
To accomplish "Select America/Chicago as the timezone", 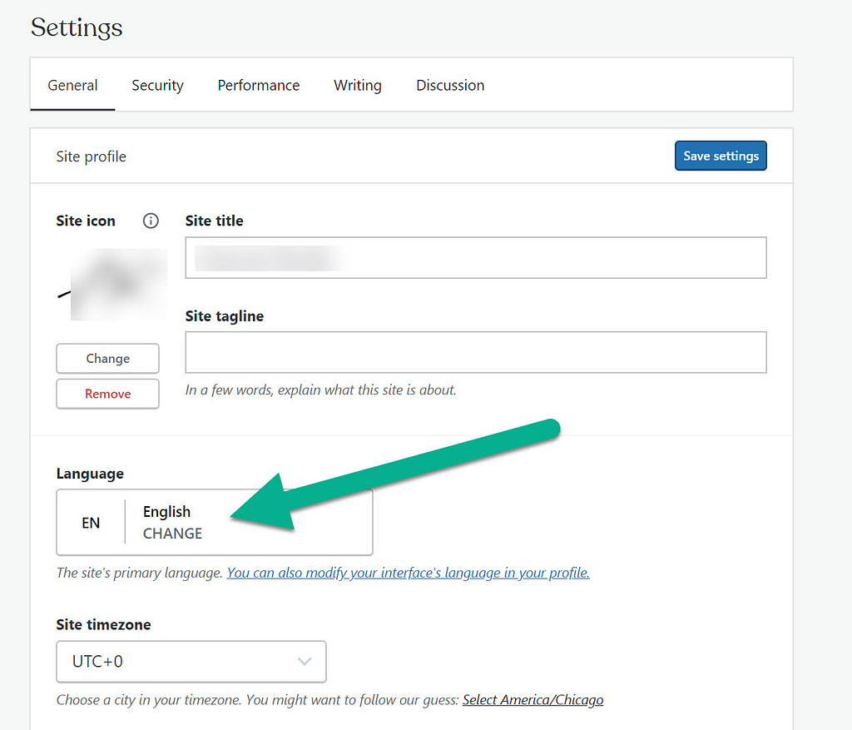I will pyautogui.click(x=532, y=699).
